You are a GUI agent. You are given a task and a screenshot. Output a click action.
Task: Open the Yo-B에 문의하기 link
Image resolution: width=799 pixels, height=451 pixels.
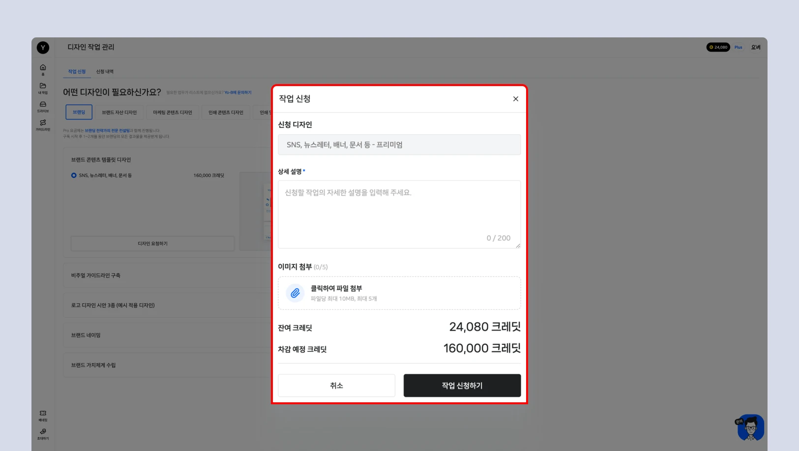(x=238, y=92)
